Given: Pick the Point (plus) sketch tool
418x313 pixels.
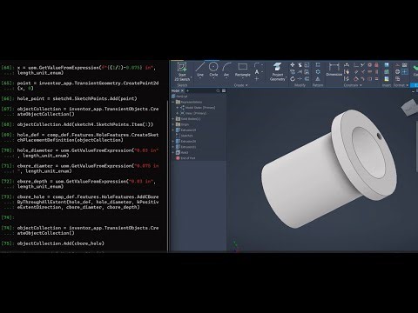Looking at the screenshot, I should tap(257, 78).
